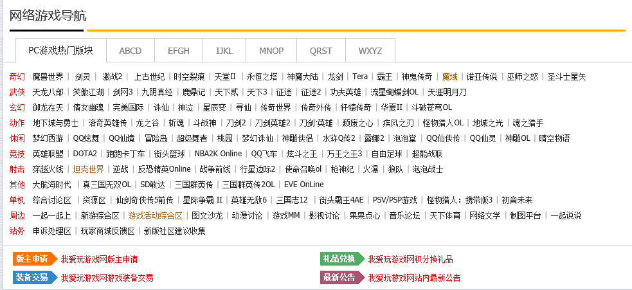The image size is (632, 290).
Task: Open the 申诉处理区 board
Action: 51,231
